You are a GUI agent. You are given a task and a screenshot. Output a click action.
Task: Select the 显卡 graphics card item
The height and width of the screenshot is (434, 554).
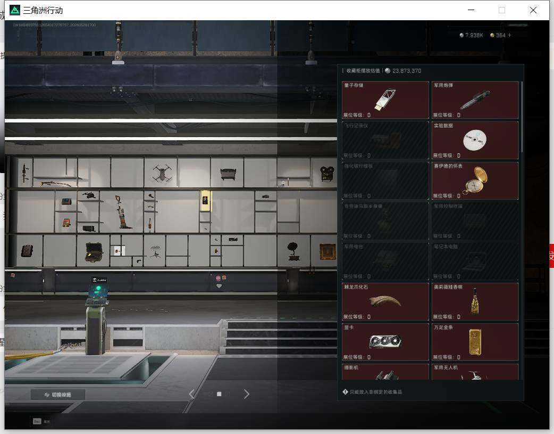click(385, 342)
